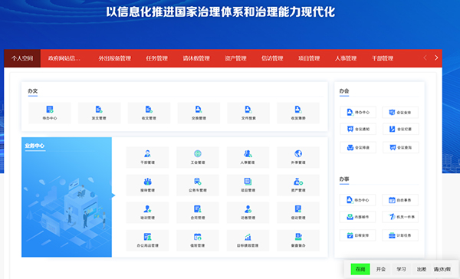
Task: Open the 工会管理 tile
Action: pyautogui.click(x=198, y=158)
